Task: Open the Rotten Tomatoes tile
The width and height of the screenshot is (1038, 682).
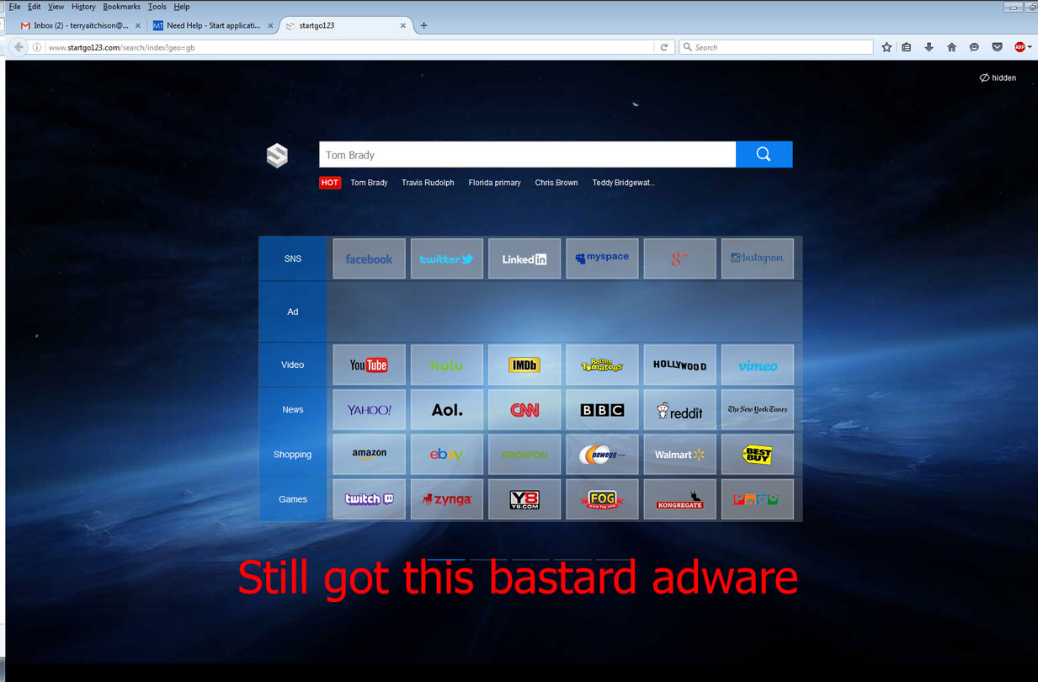Action: (x=602, y=365)
